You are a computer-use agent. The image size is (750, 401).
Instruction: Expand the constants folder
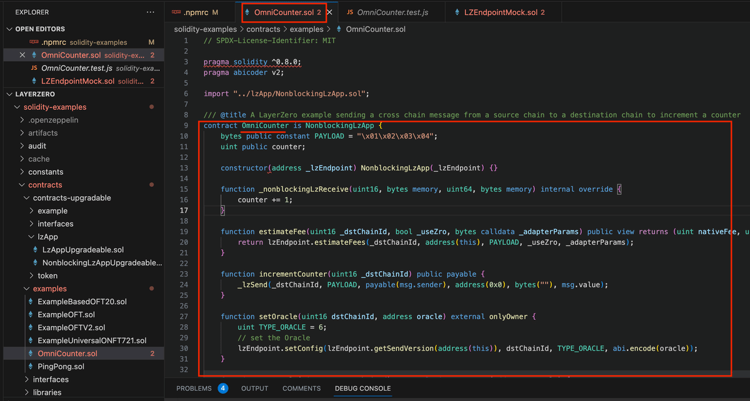click(46, 172)
